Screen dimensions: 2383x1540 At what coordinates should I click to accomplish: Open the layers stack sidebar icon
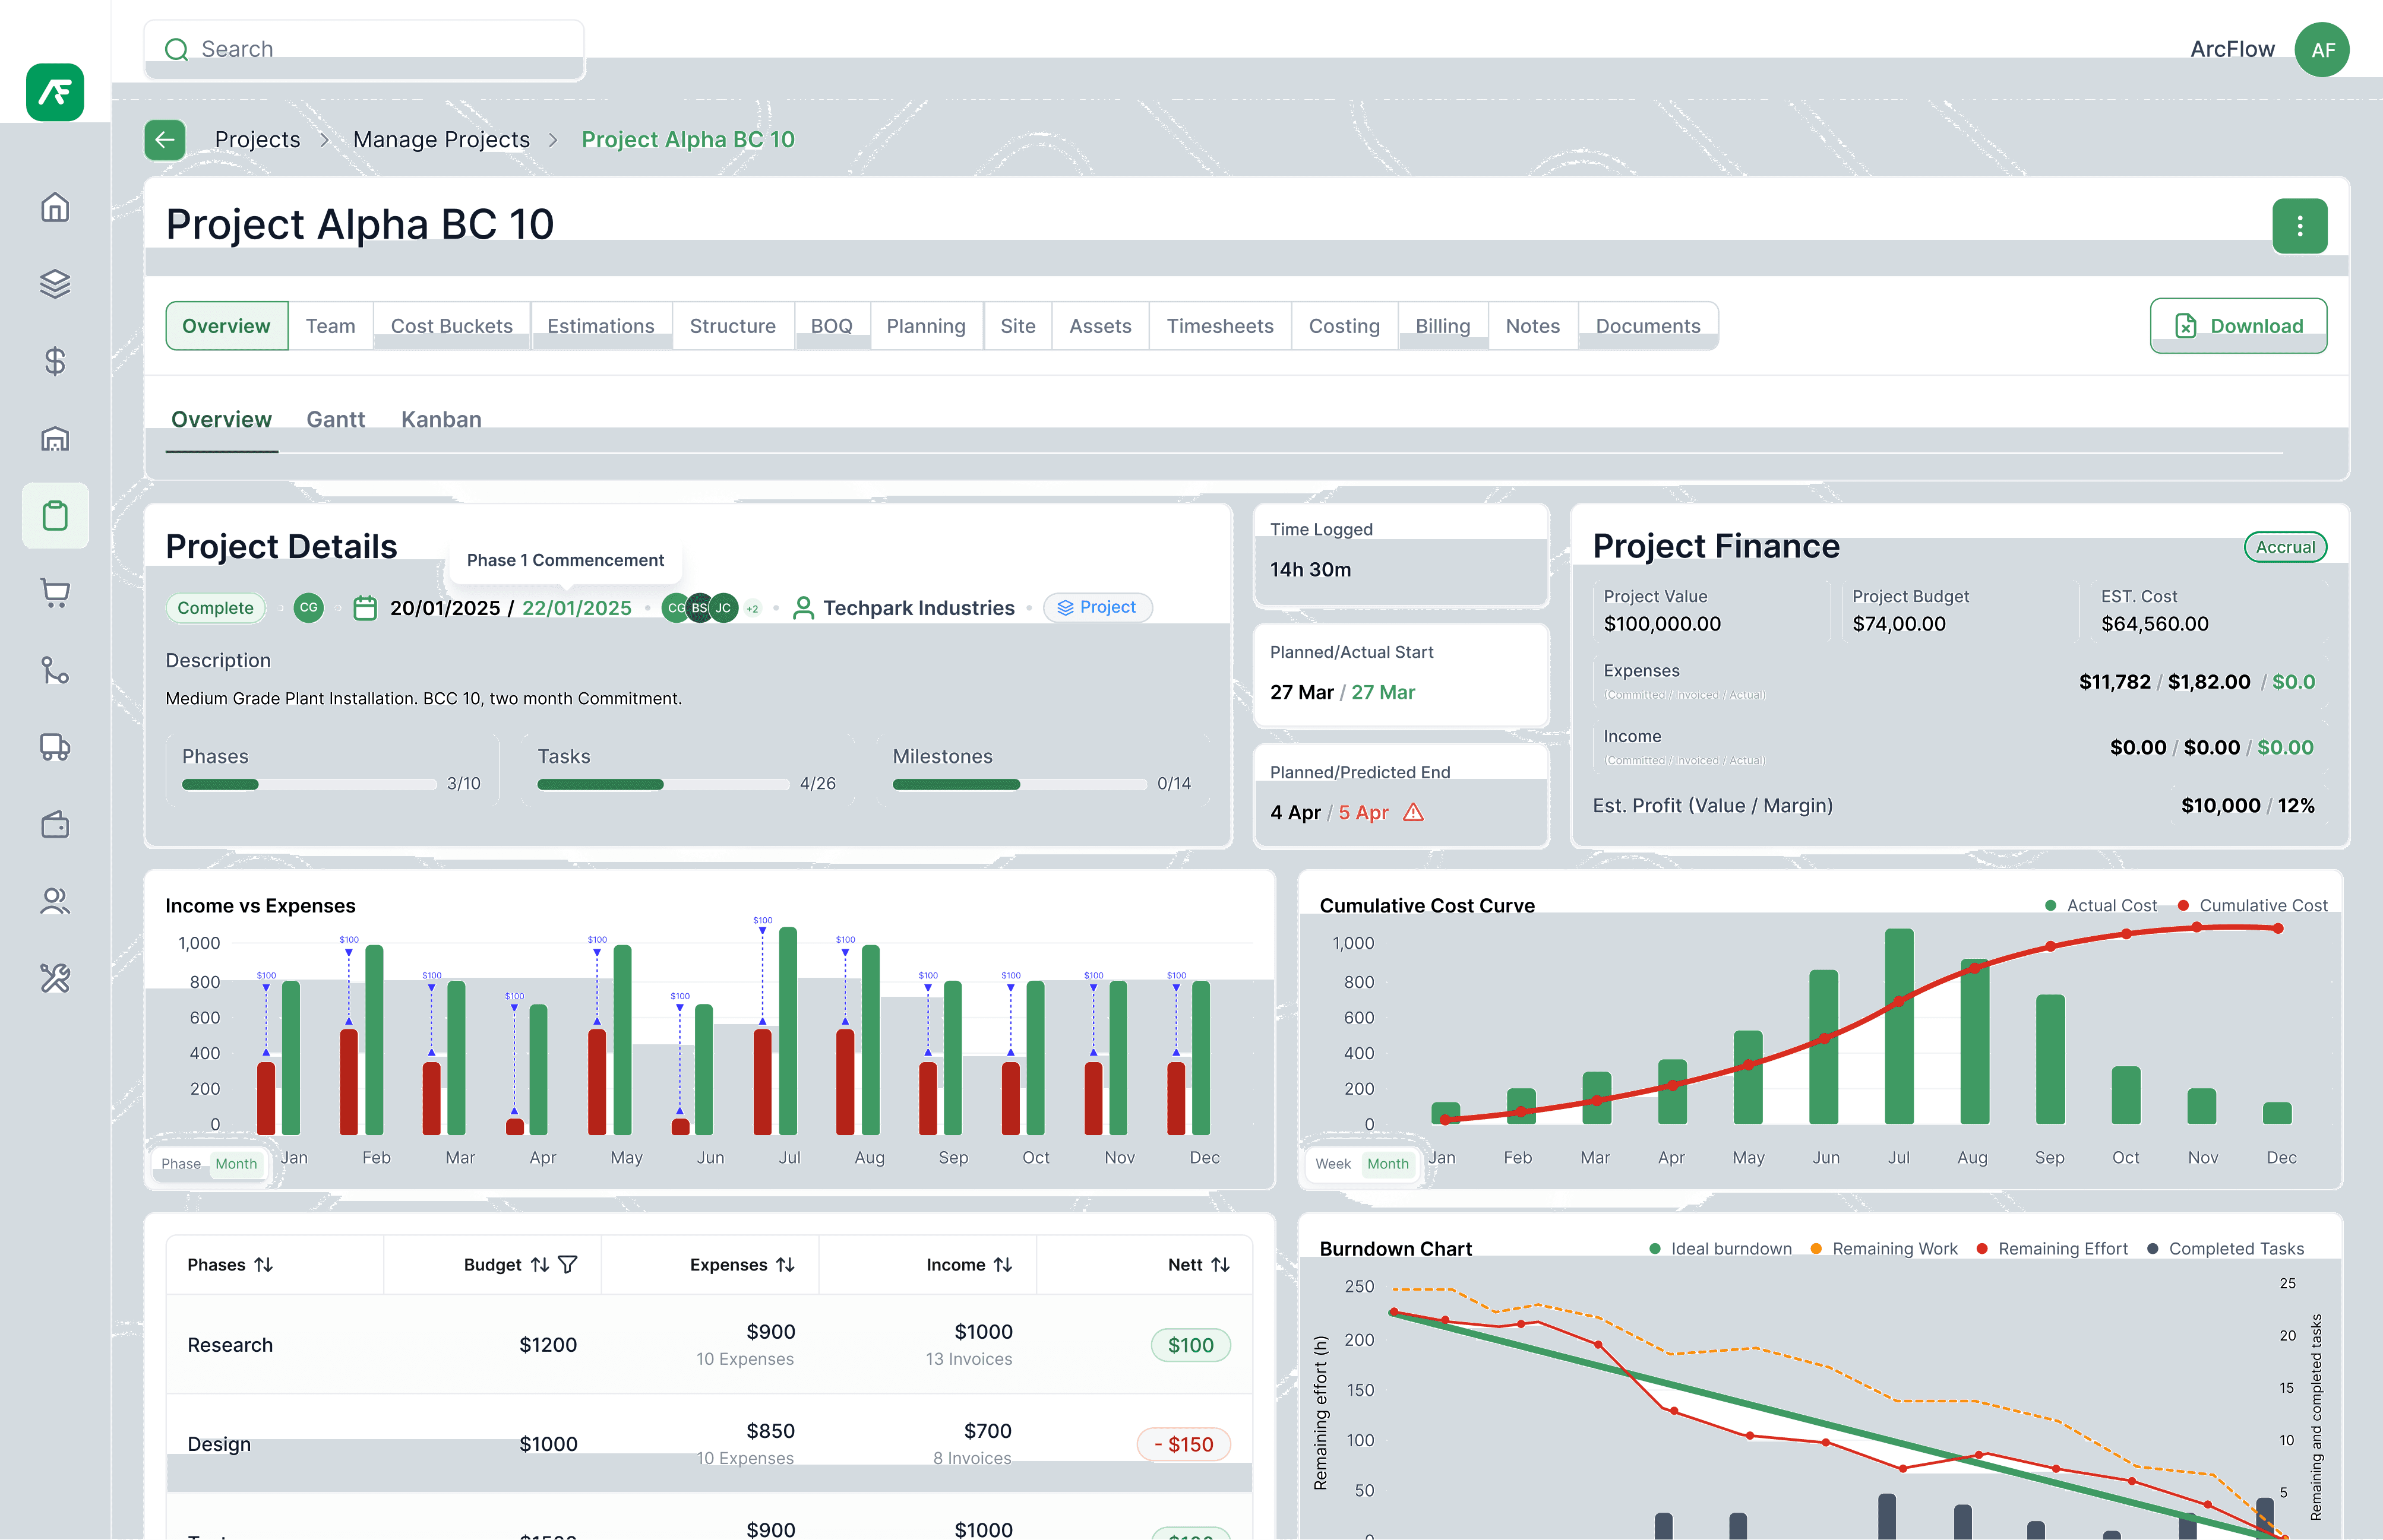(x=55, y=284)
